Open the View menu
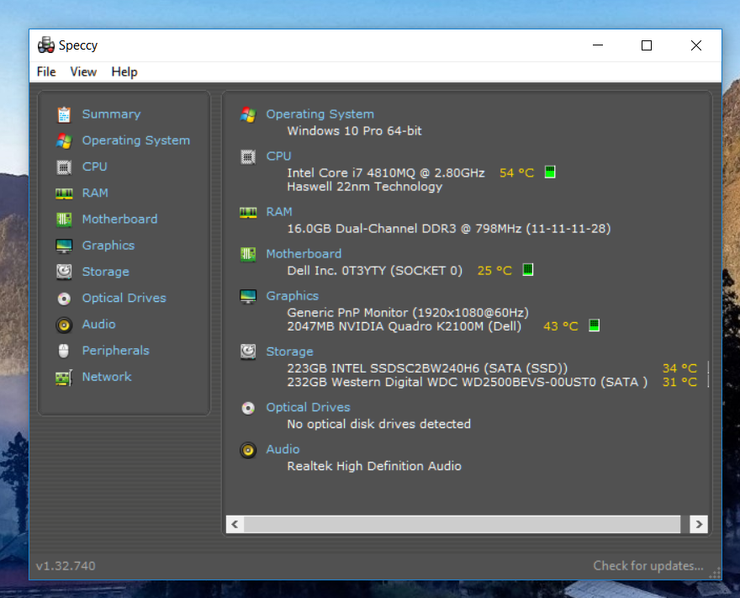Screen dimensions: 740x598 (x=83, y=71)
